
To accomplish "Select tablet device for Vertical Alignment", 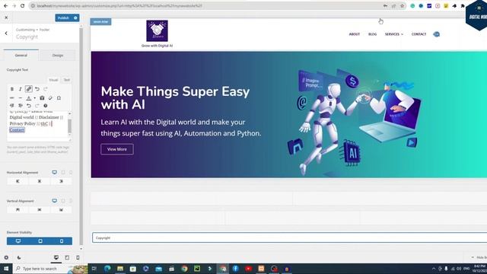I will point(63,201).
